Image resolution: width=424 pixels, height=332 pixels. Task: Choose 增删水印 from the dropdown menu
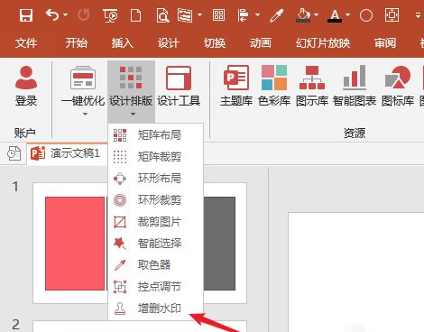pos(155,309)
